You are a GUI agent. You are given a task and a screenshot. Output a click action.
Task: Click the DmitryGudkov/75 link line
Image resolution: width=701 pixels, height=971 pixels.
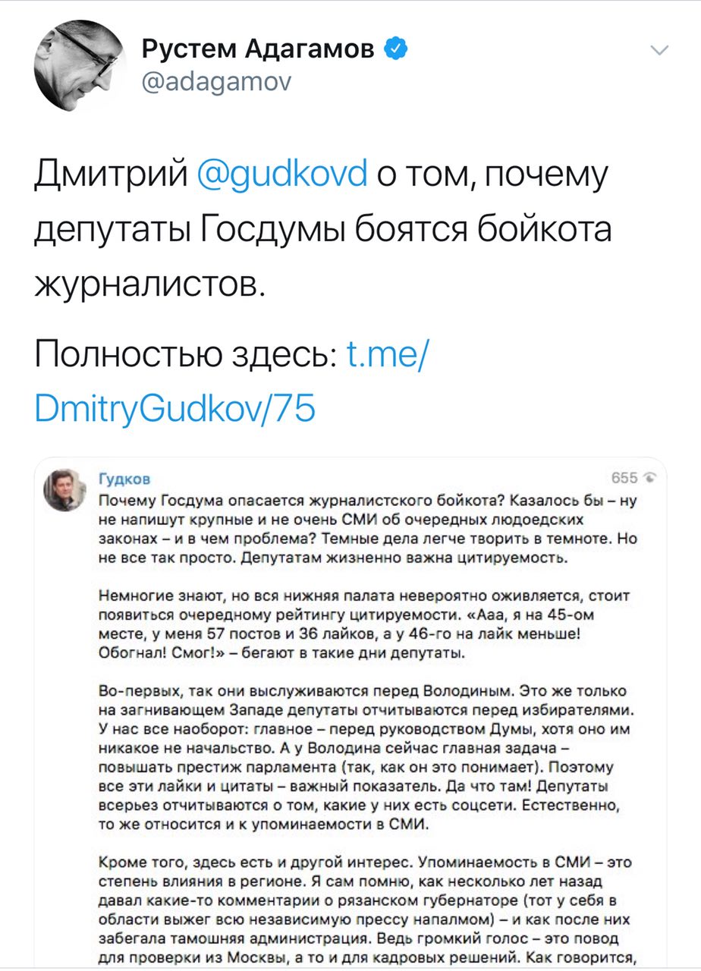174,410
